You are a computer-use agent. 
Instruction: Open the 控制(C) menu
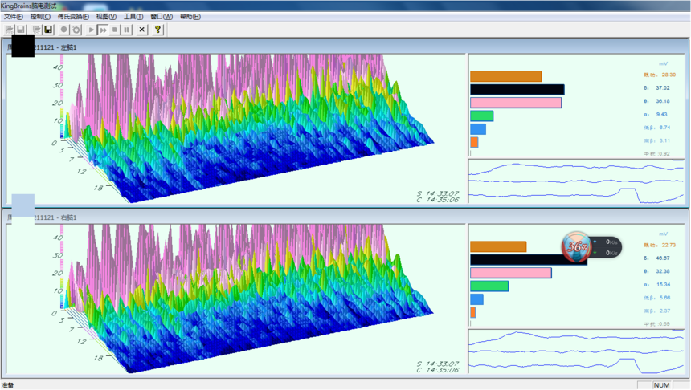(40, 17)
